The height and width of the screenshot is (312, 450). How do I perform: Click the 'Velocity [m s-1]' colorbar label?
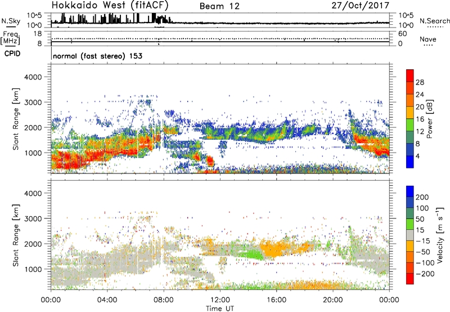tap(440, 235)
